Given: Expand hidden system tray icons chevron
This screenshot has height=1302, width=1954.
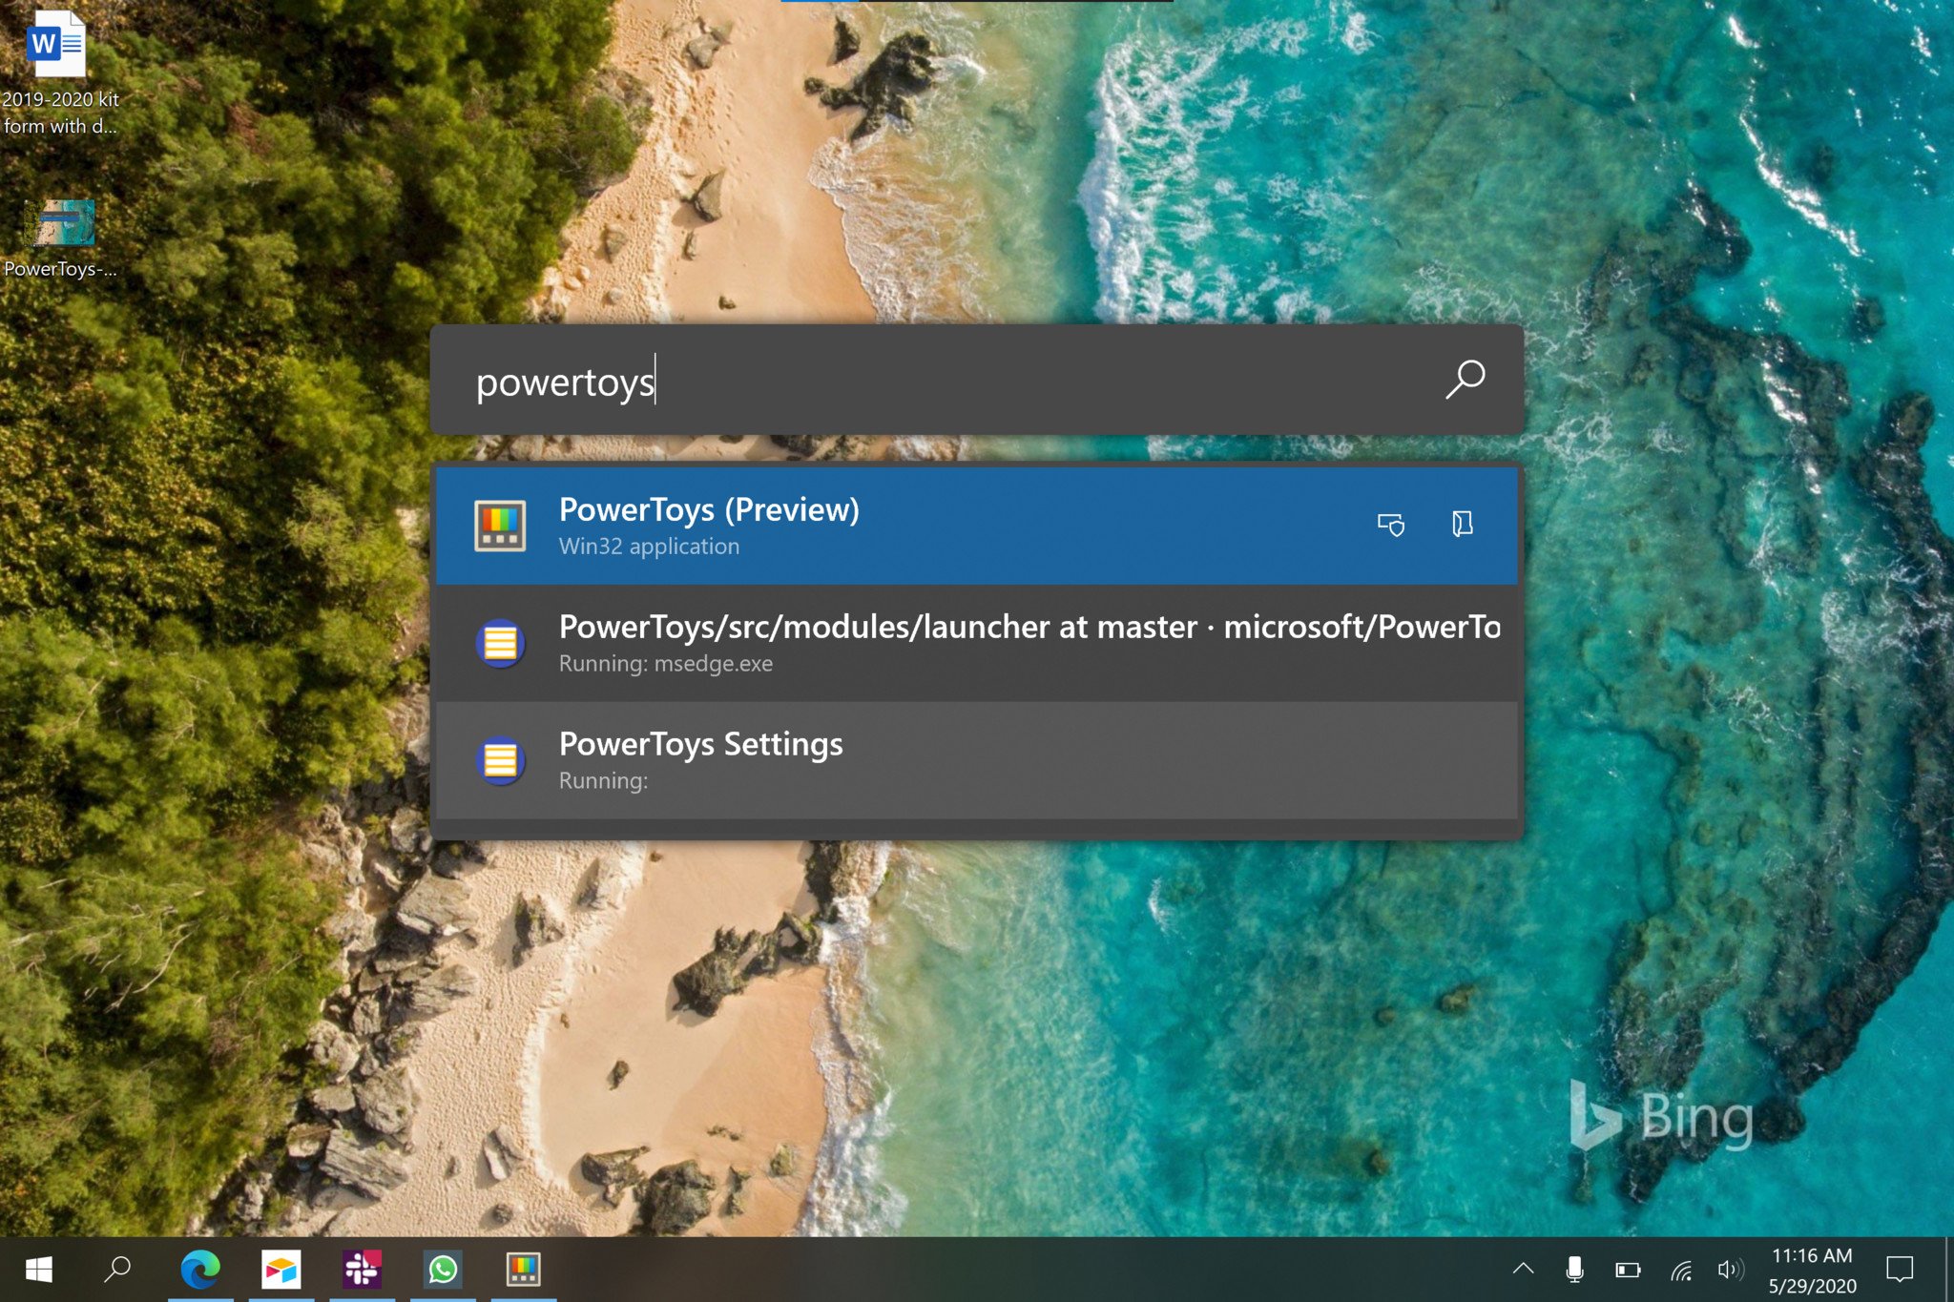Looking at the screenshot, I should [1523, 1269].
